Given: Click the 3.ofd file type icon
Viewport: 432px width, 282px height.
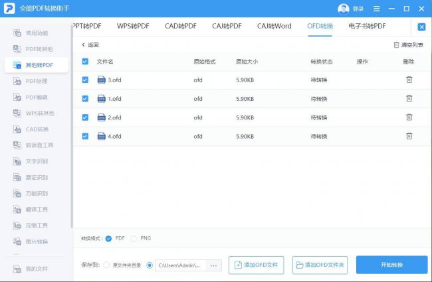Looking at the screenshot, I should click(x=102, y=80).
